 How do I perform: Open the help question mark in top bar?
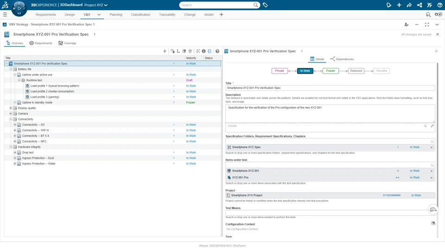tap(439, 5)
